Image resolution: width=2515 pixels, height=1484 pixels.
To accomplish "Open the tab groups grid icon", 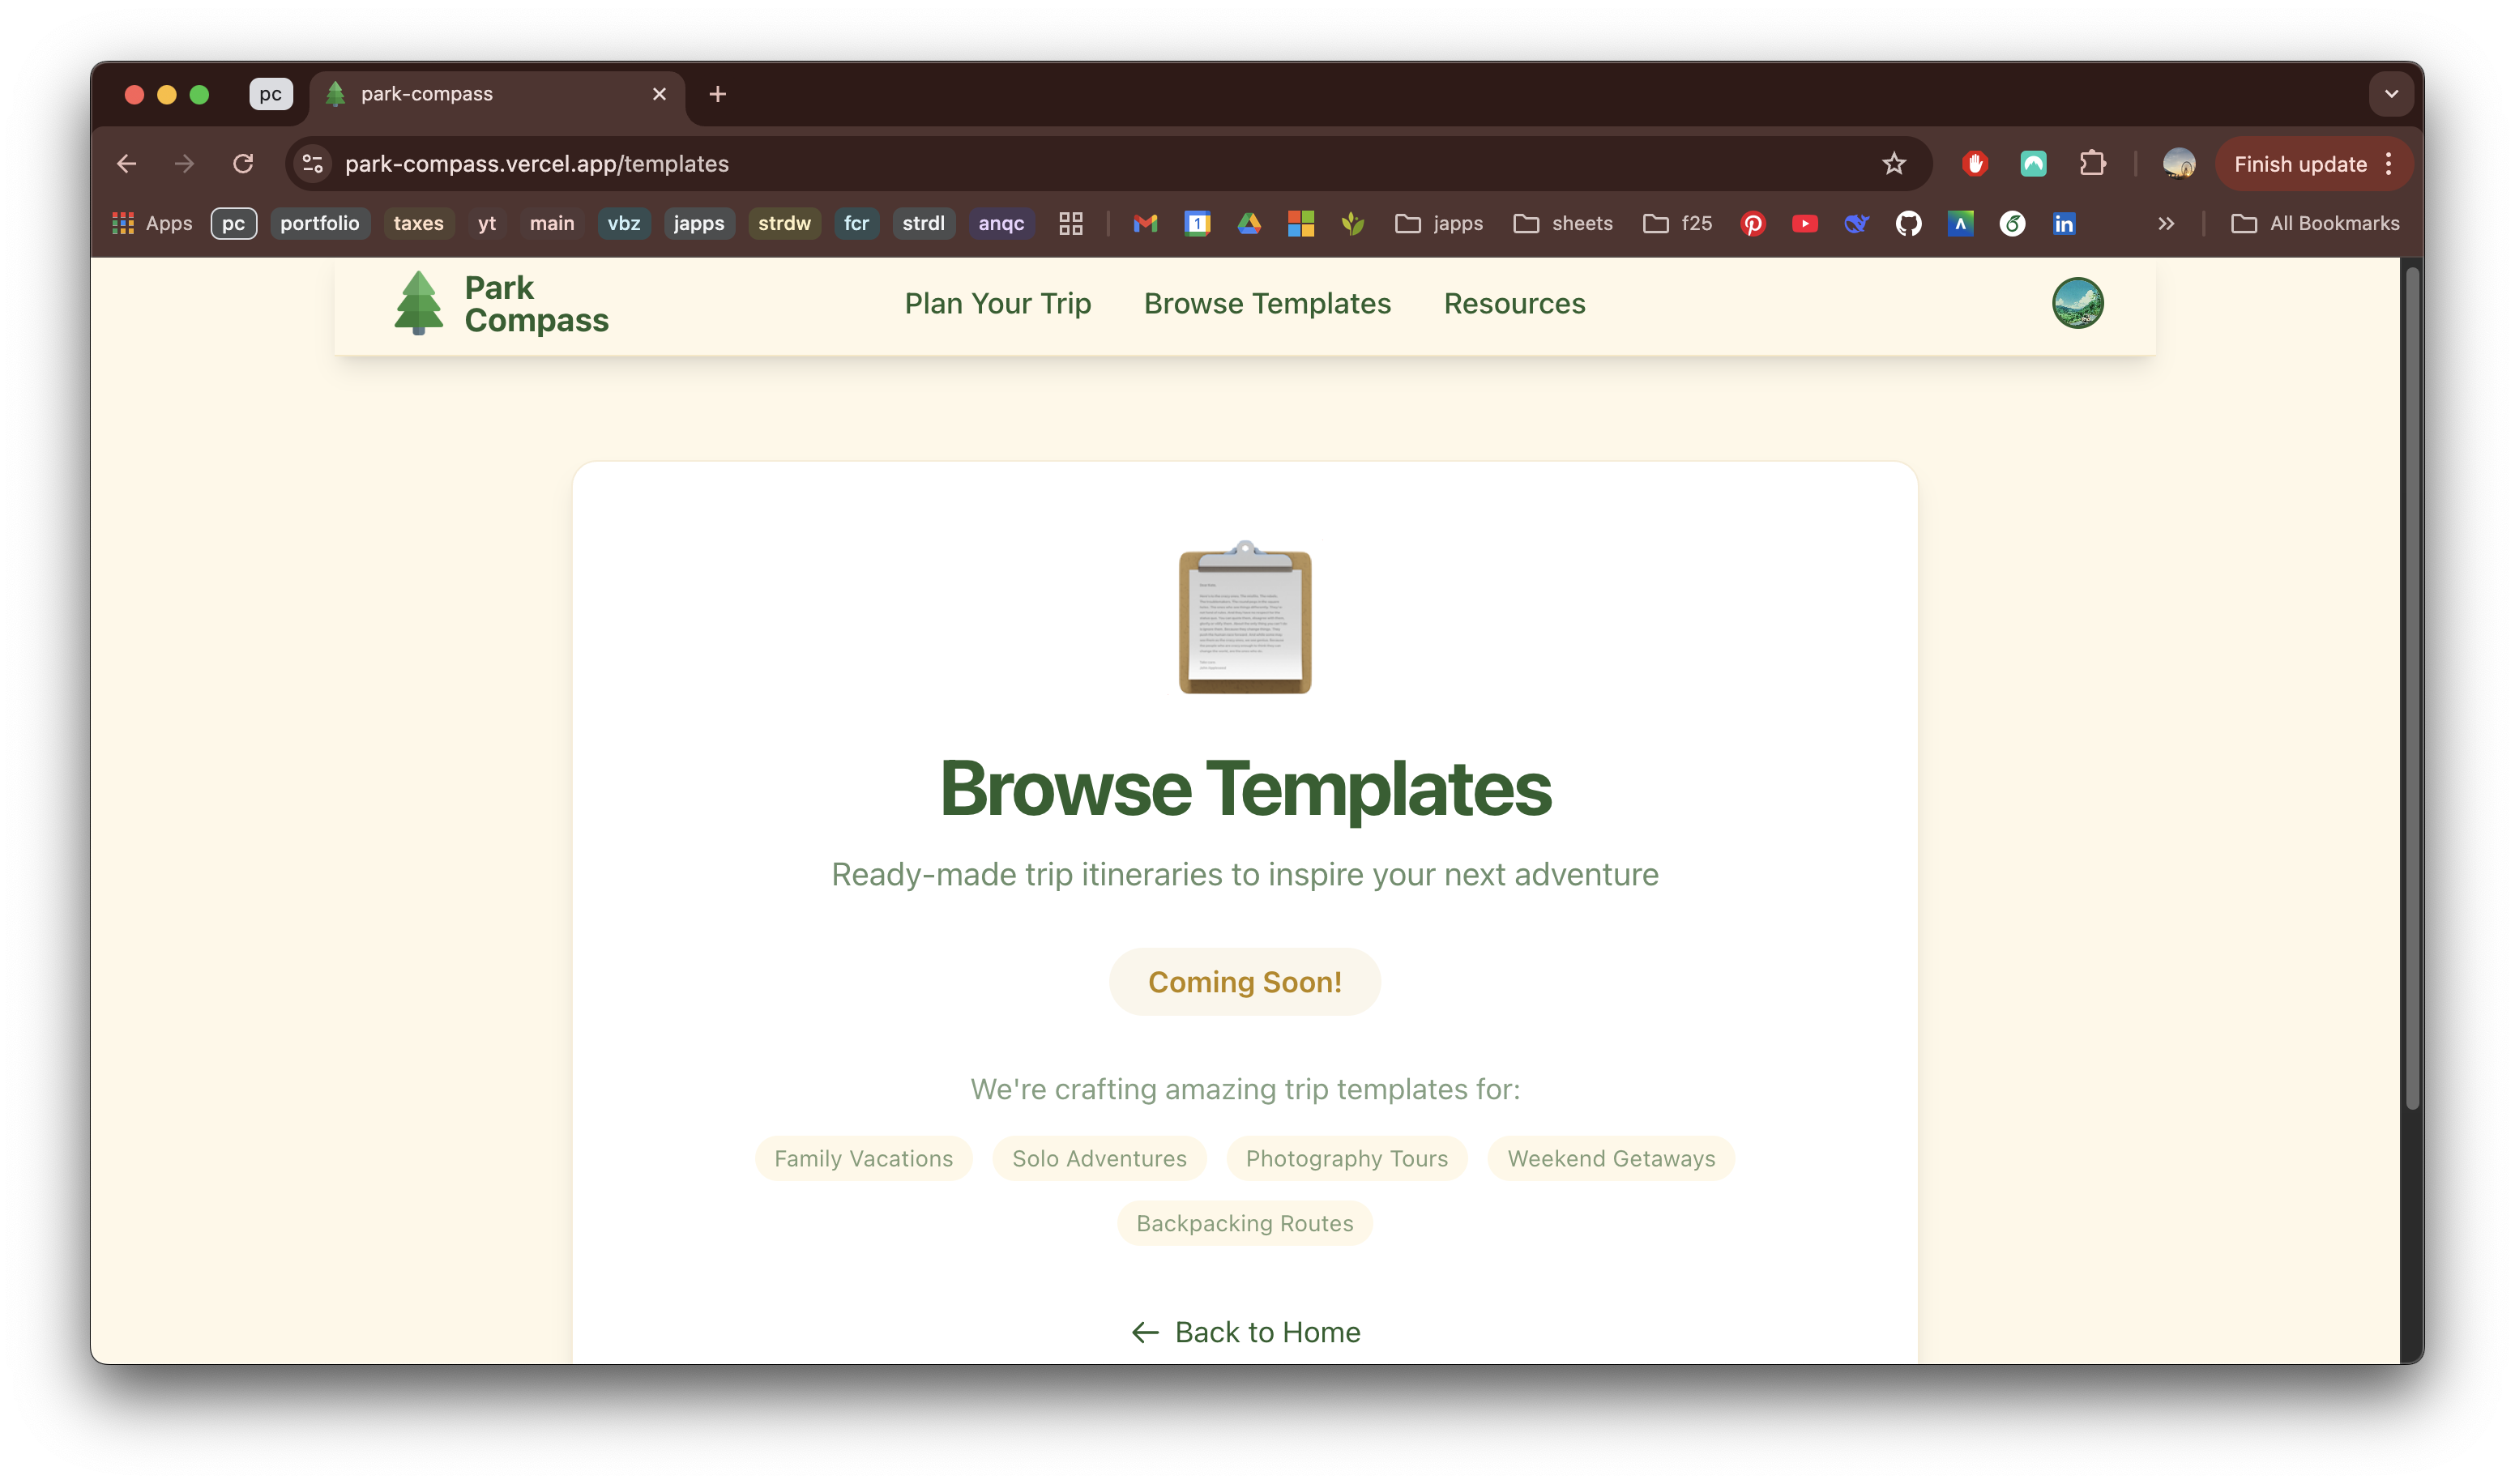I will 1070,223.
